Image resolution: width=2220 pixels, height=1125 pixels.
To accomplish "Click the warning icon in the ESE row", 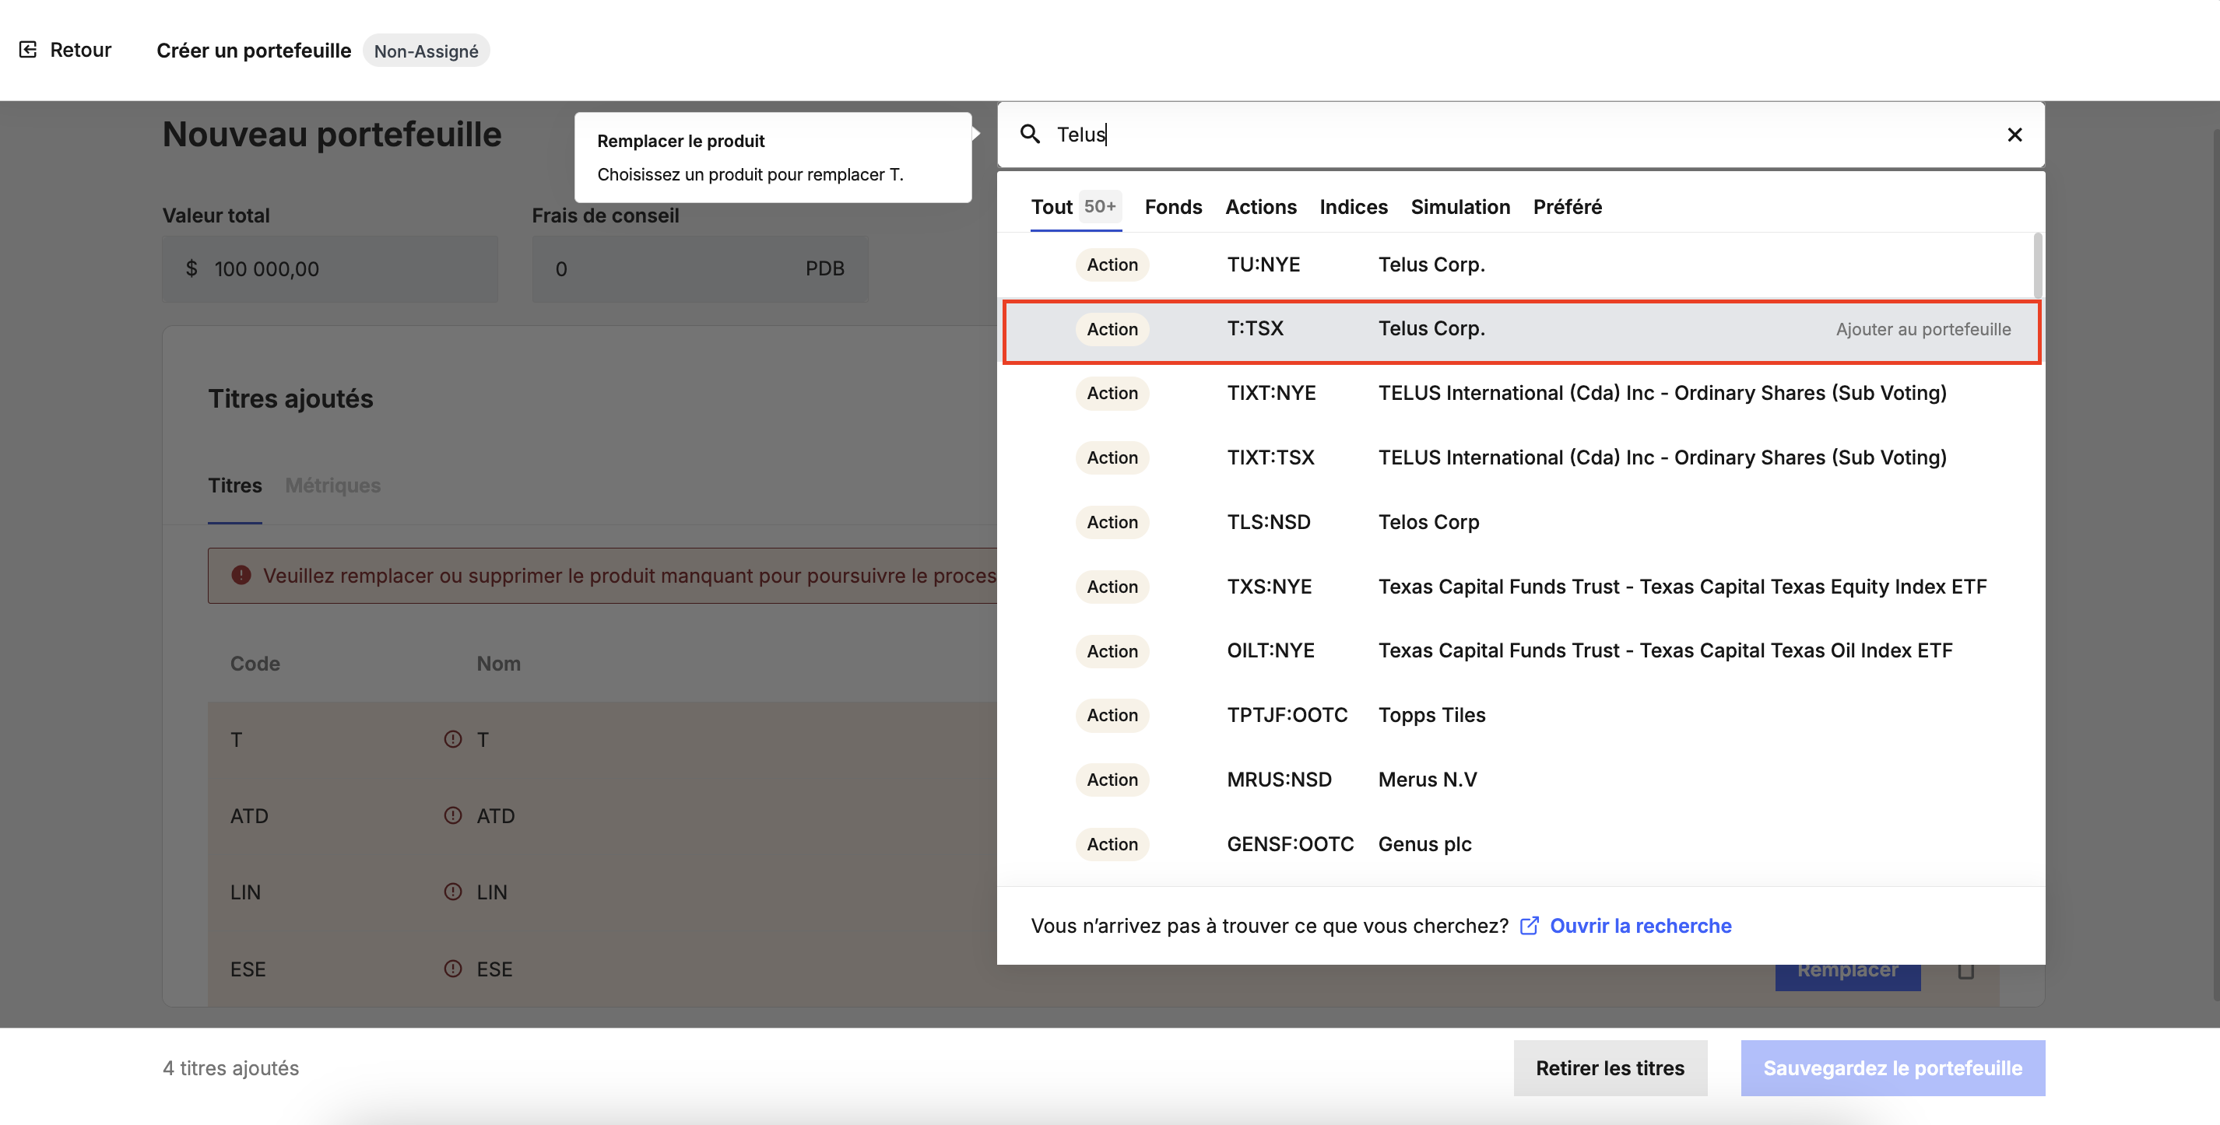I will pyautogui.click(x=452, y=968).
